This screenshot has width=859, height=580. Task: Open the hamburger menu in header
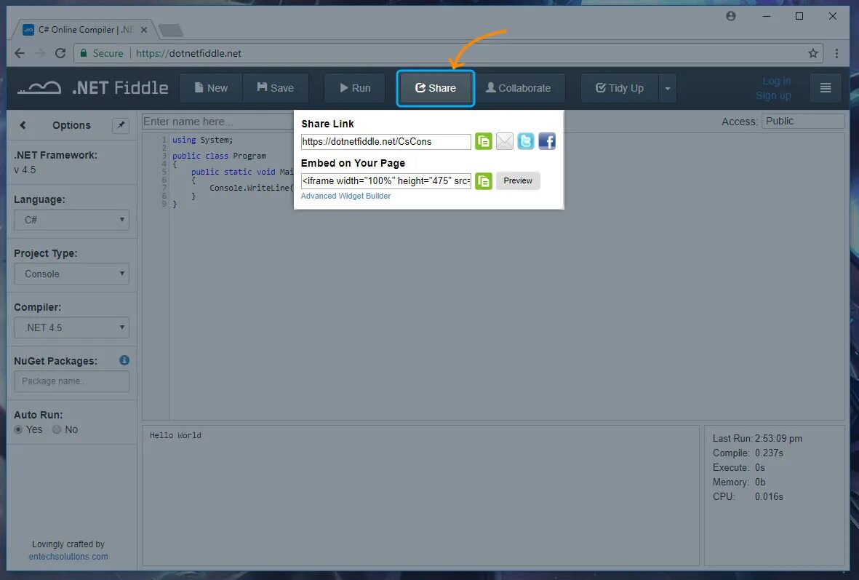pos(825,88)
